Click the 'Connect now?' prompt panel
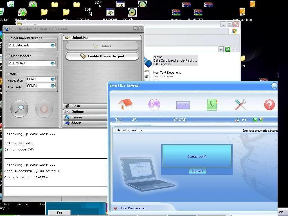This screenshot has height=216, width=288. tap(197, 156)
